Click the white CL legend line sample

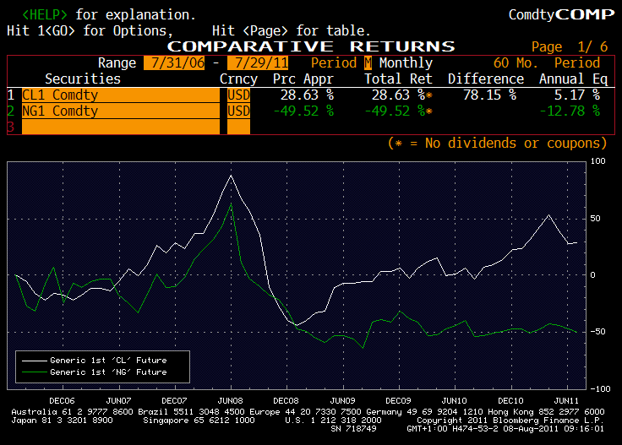point(34,361)
